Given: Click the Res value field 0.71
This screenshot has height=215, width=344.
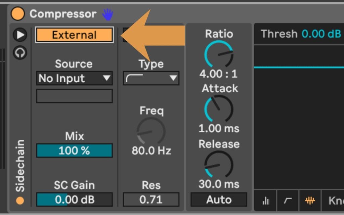Looking at the screenshot, I should (x=151, y=200).
